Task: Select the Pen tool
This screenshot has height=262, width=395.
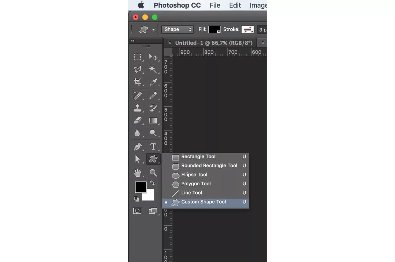Action: [x=137, y=147]
